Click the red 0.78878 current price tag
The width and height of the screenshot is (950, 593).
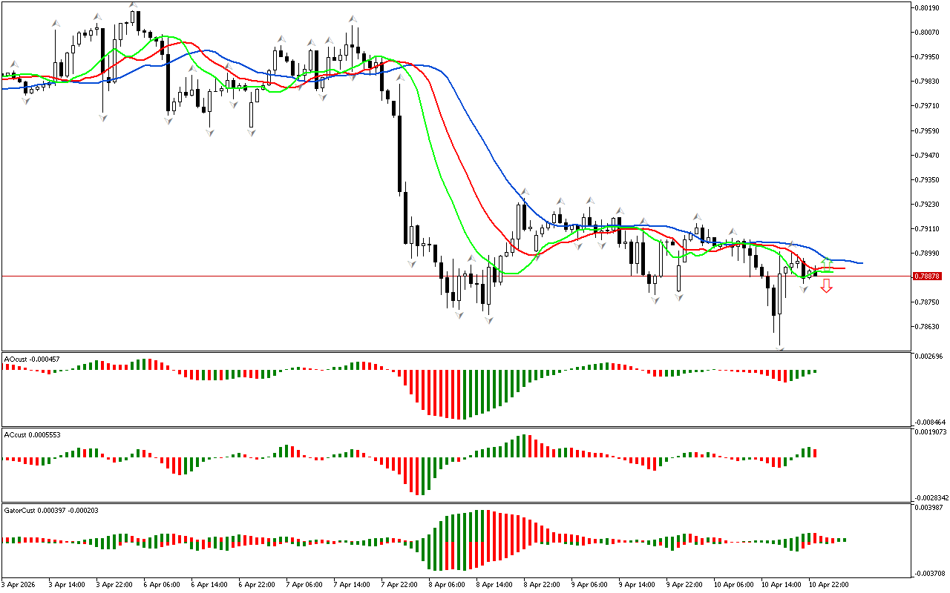click(x=928, y=276)
